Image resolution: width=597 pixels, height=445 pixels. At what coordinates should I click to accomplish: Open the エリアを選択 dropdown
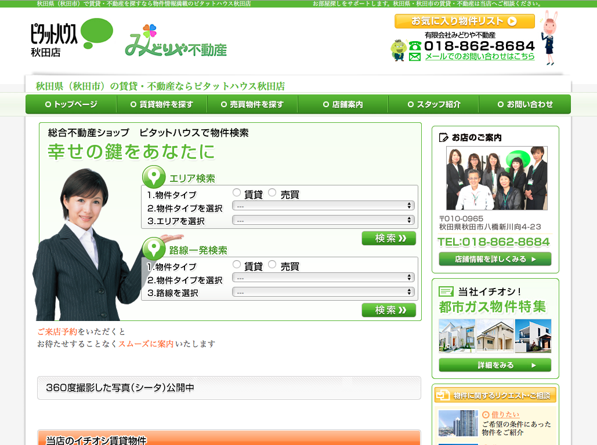[323, 220]
